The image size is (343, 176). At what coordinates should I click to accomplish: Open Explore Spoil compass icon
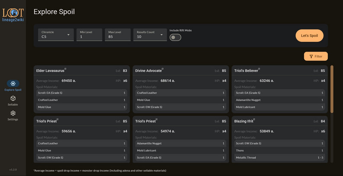tap(13, 83)
